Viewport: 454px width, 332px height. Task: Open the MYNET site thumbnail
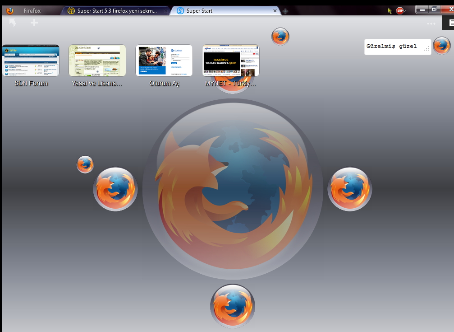(x=231, y=61)
